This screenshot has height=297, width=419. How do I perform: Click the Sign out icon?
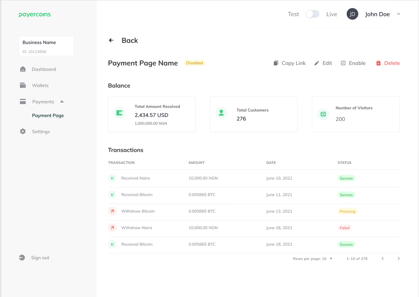22,257
